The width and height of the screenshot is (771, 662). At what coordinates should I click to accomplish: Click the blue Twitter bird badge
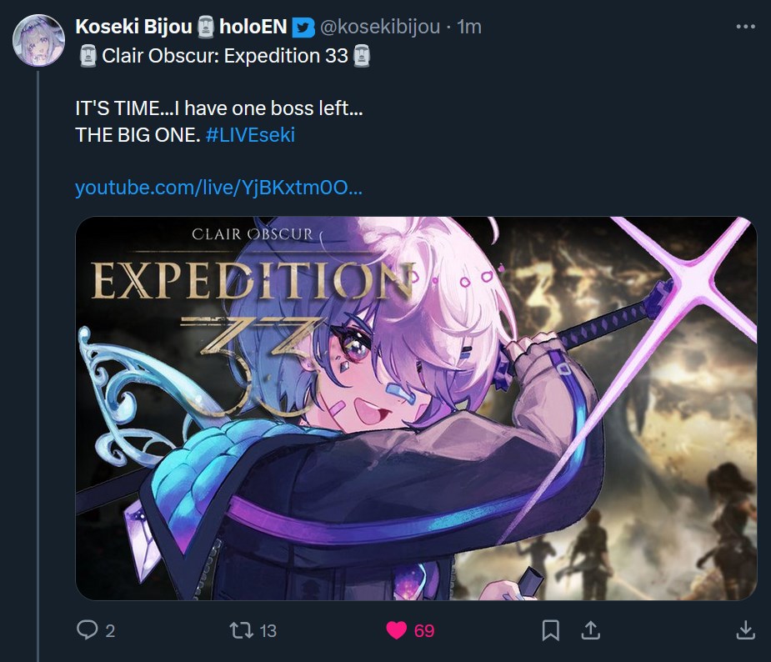[303, 28]
